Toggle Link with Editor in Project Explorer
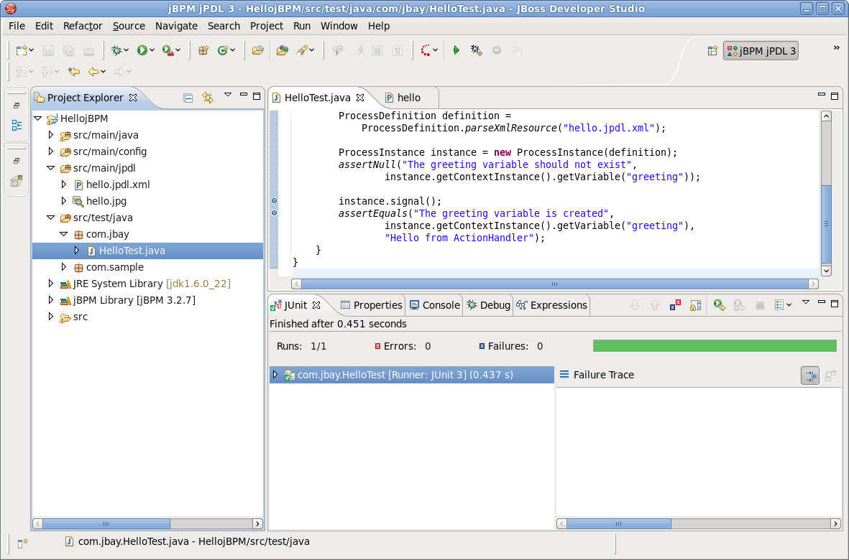The width and height of the screenshot is (849, 560). click(208, 98)
